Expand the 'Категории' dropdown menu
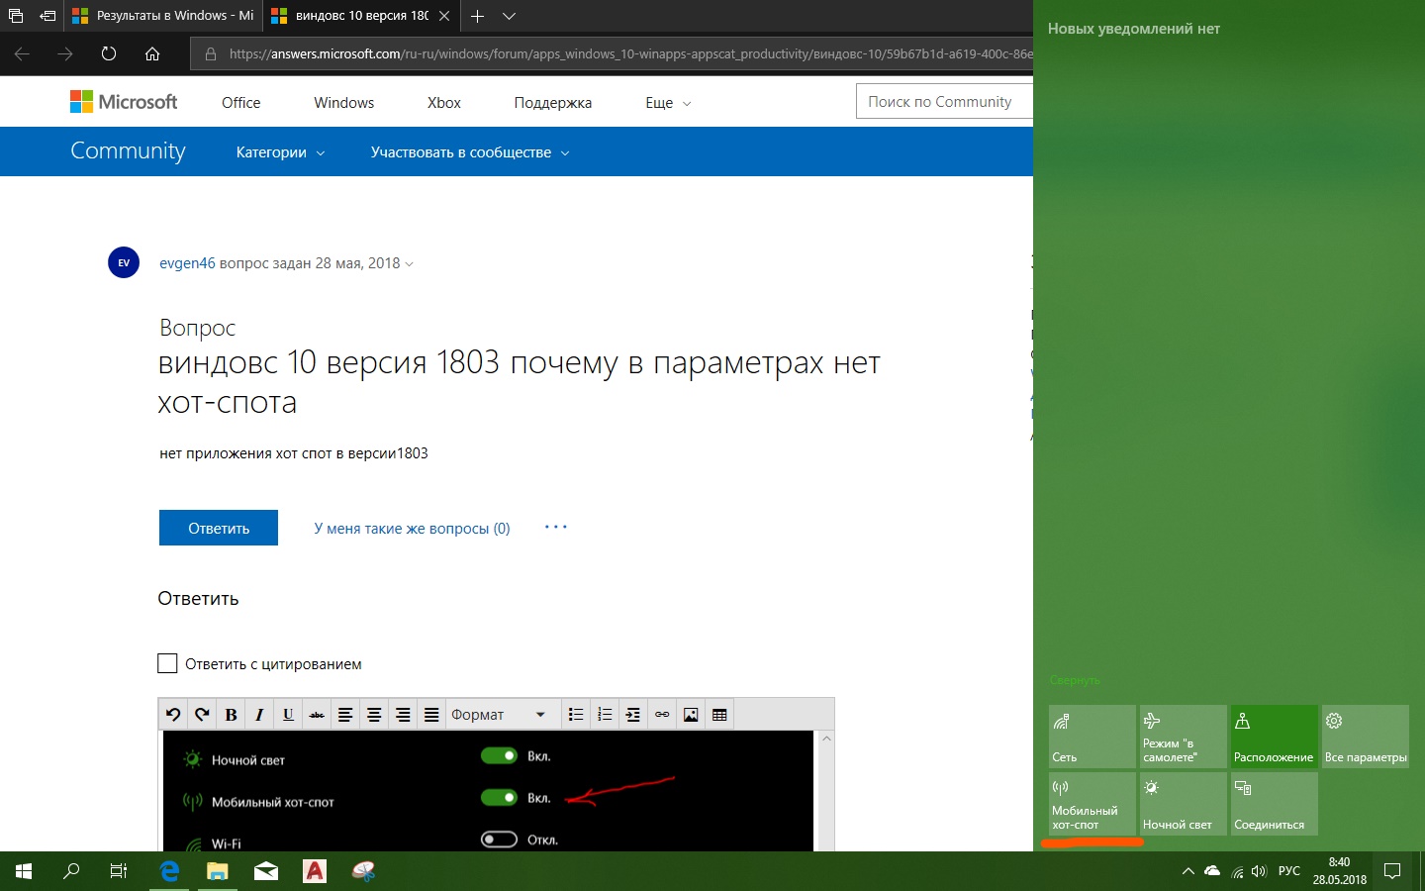 [280, 152]
